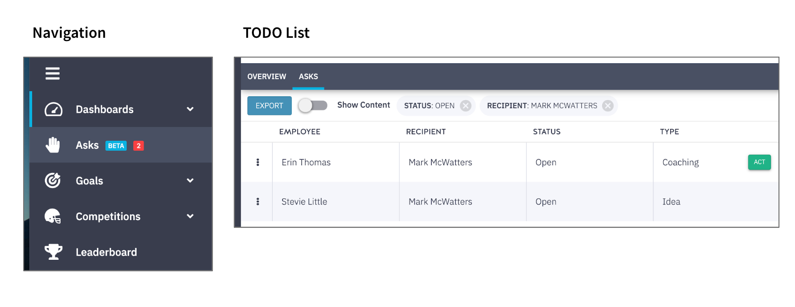Image resolution: width=795 pixels, height=307 pixels.
Task: Click the Competitions helmet icon
Action: pyautogui.click(x=53, y=216)
